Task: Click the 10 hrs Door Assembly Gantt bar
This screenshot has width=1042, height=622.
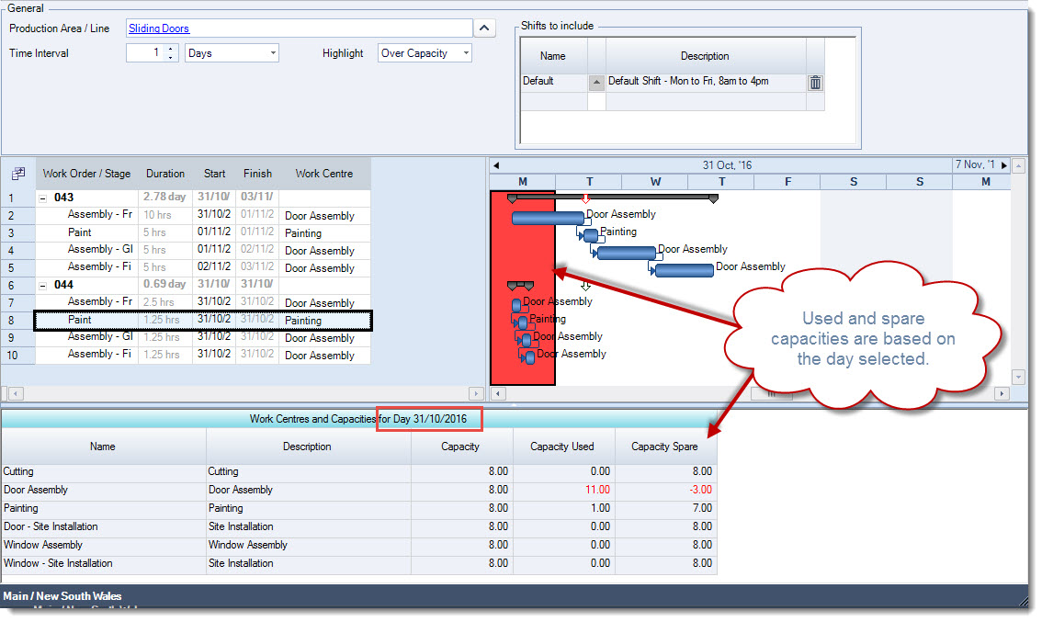Action: click(549, 218)
